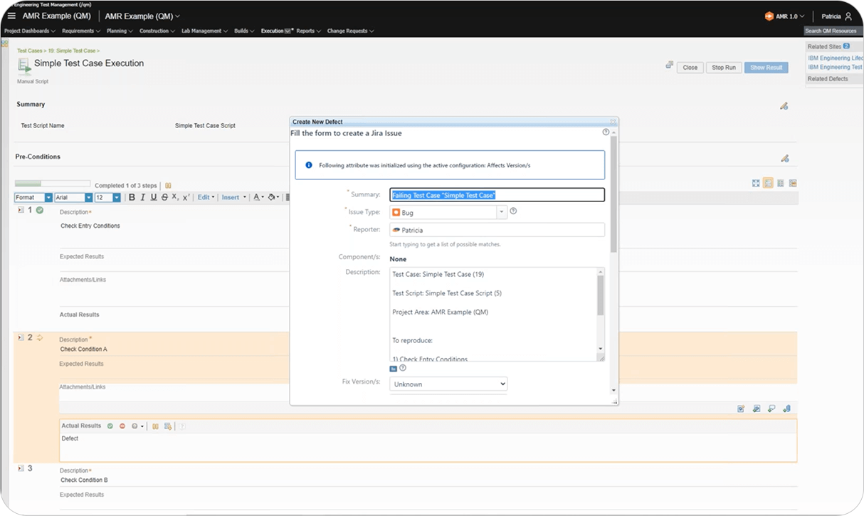Viewport: 864px width, 516px height.
Task: Open the IBM Engineering Lifecycle related site link
Action: pos(836,58)
